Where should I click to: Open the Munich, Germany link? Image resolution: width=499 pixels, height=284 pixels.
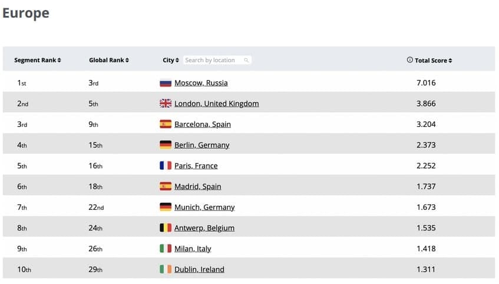(x=204, y=207)
